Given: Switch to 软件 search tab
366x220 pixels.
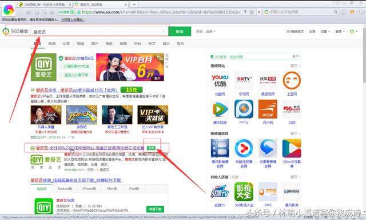Looking at the screenshot, I should tap(180, 44).
